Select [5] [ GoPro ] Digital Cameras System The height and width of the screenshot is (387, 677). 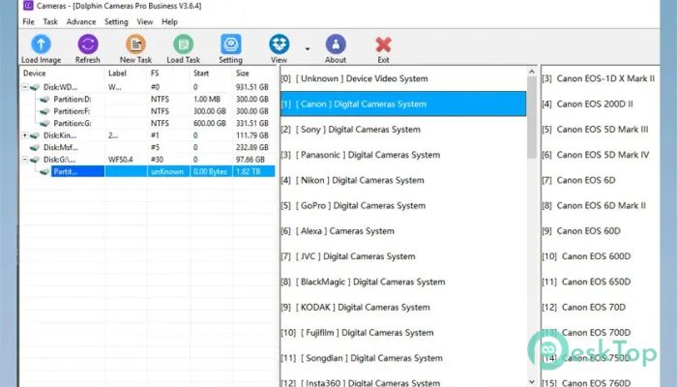coord(403,206)
